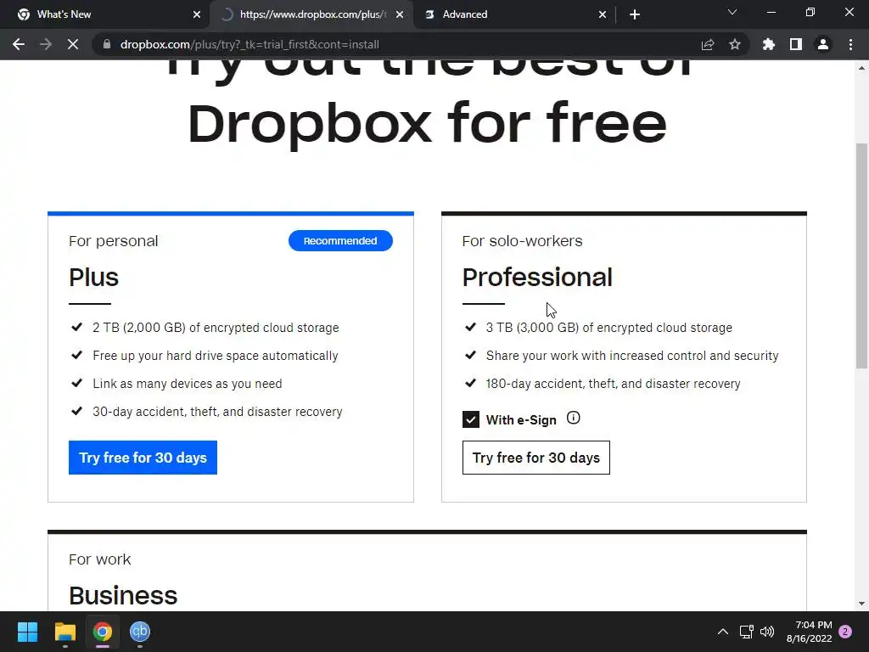Click the forward navigation arrow

[46, 44]
